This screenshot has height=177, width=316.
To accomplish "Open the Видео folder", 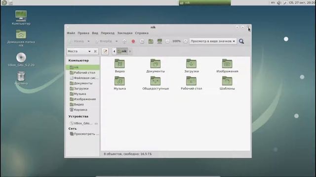I will (119, 66).
